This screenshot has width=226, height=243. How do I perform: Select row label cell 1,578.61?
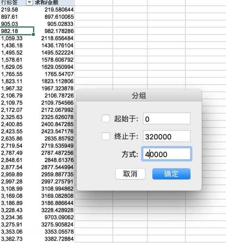17,60
